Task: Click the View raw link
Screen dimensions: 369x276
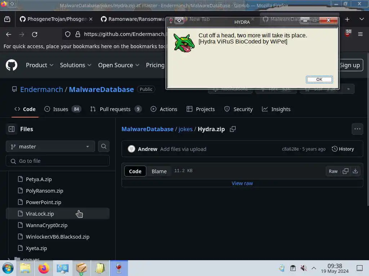Action: [242, 183]
